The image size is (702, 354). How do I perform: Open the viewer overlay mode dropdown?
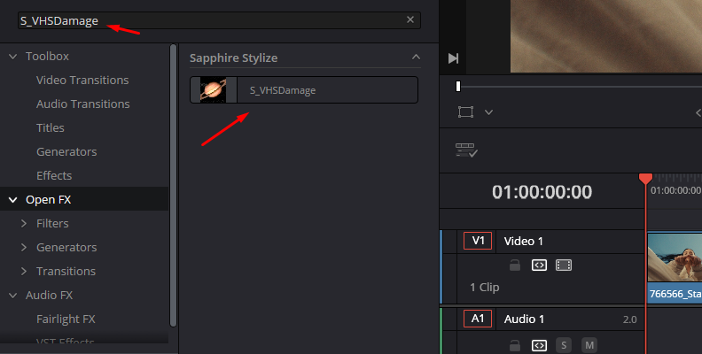(489, 112)
